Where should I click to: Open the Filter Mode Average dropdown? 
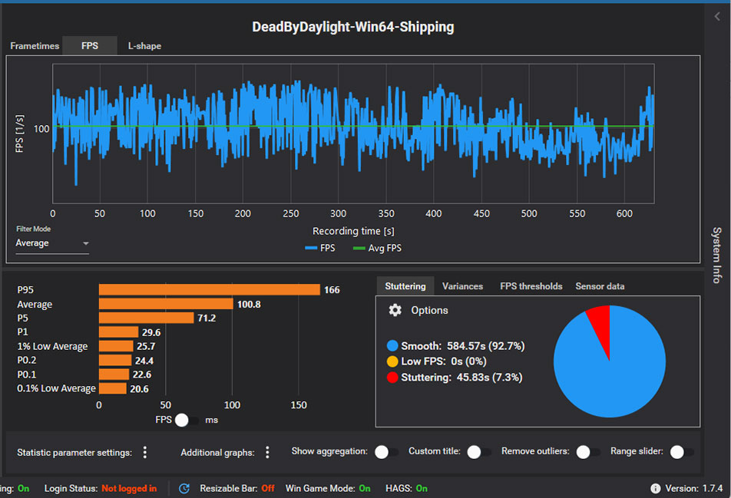click(52, 243)
